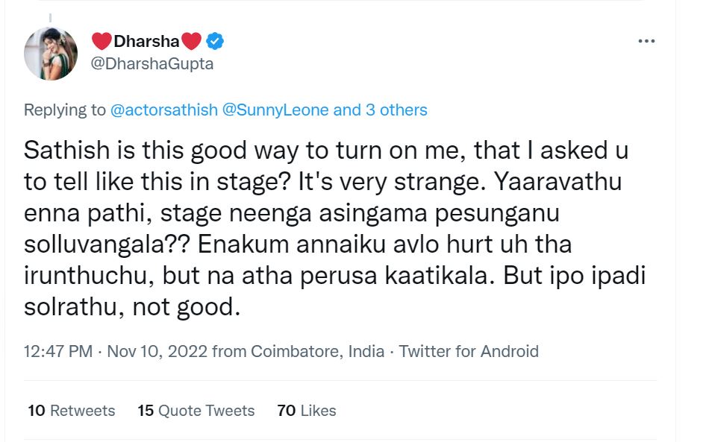Click the tweet line starting 'Sathish is this'
Screen dimensions: 709x442
pos(326,152)
